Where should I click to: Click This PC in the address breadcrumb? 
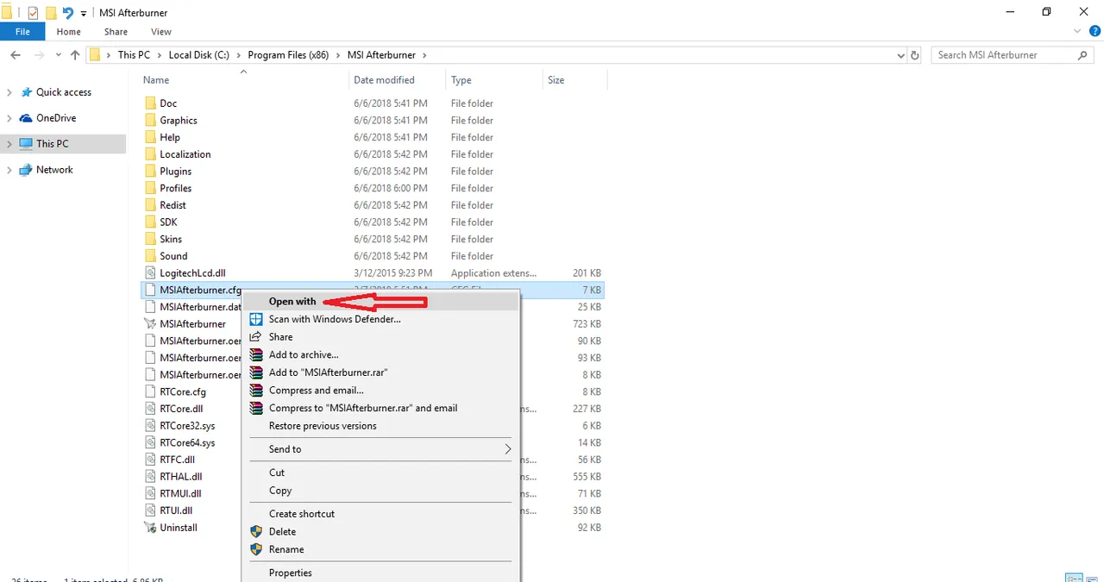pyautogui.click(x=134, y=55)
